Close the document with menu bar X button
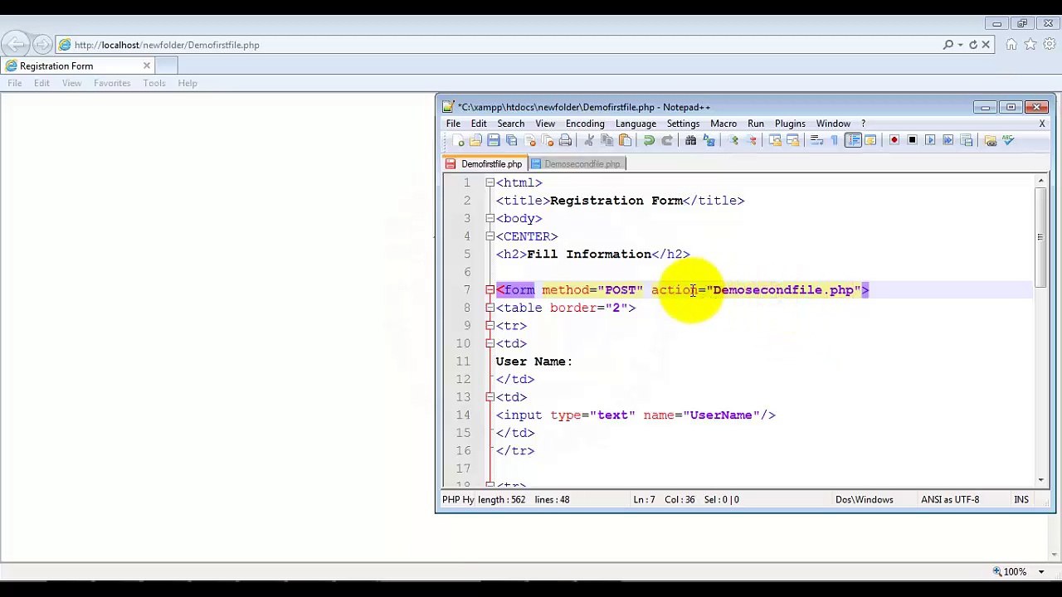The width and height of the screenshot is (1062, 597). (x=1042, y=124)
